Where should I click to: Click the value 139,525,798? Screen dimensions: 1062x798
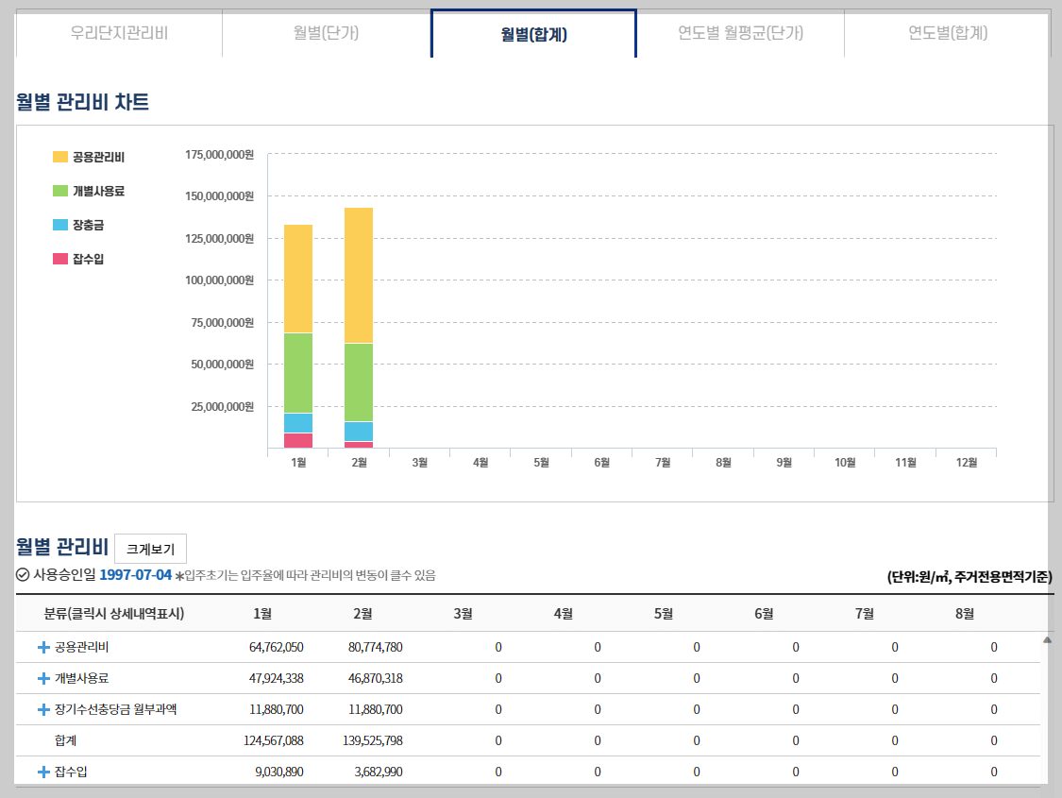[x=373, y=741]
